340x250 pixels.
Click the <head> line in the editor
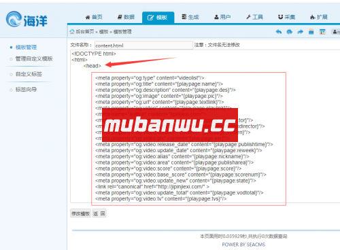[92, 66]
